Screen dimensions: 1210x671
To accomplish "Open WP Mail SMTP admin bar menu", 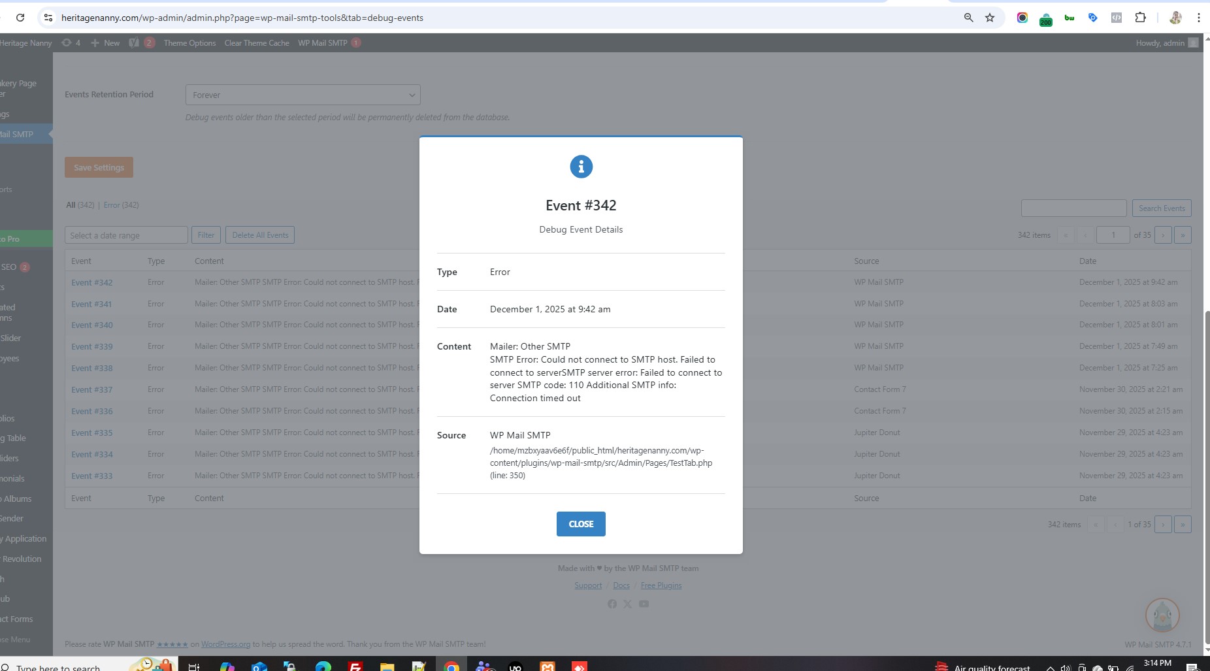I will click(323, 43).
